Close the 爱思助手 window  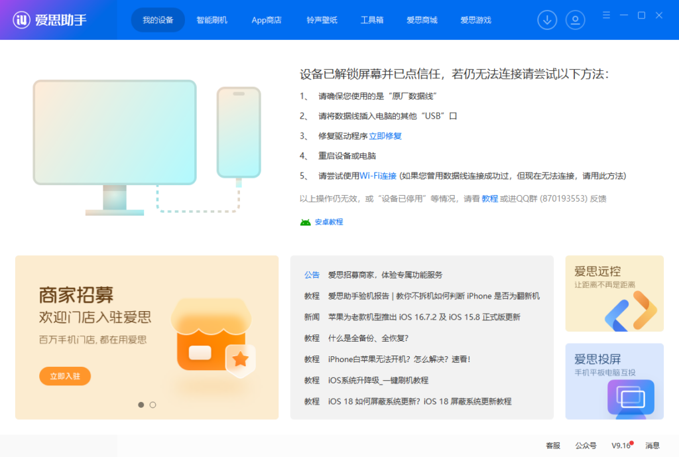(x=659, y=15)
